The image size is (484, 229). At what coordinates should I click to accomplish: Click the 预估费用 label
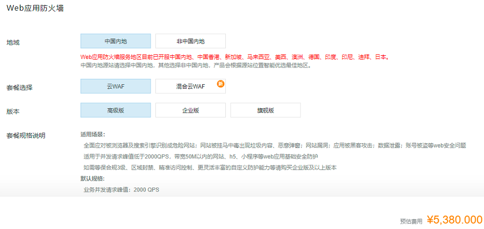[x=411, y=221]
